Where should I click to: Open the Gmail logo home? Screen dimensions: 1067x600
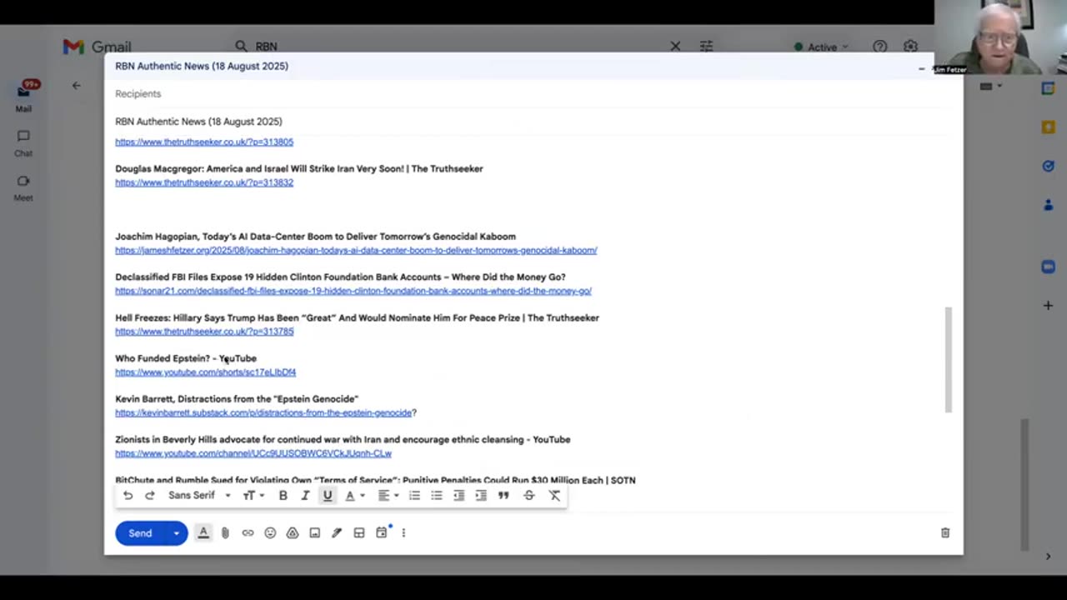pos(97,47)
